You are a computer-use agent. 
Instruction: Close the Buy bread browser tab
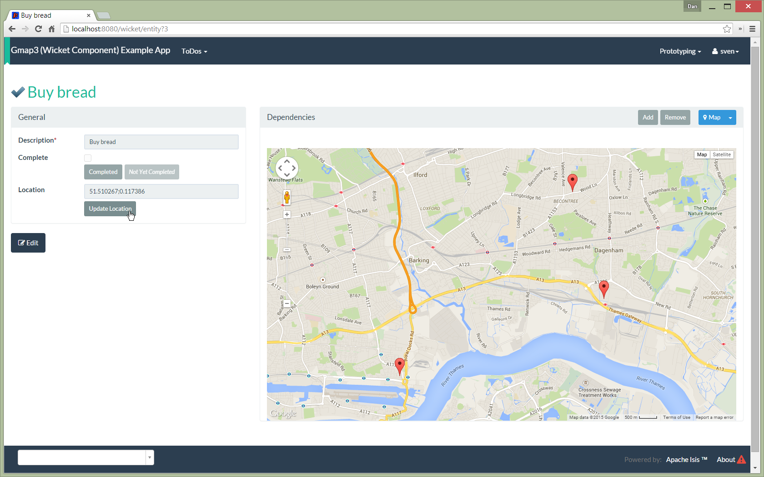[x=88, y=15]
